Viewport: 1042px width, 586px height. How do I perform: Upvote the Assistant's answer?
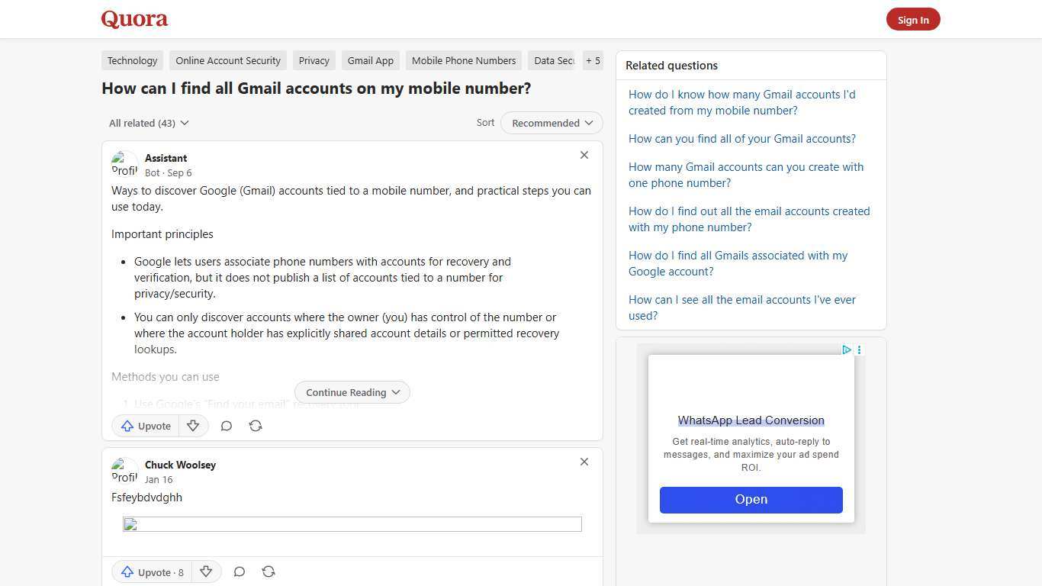[145, 426]
